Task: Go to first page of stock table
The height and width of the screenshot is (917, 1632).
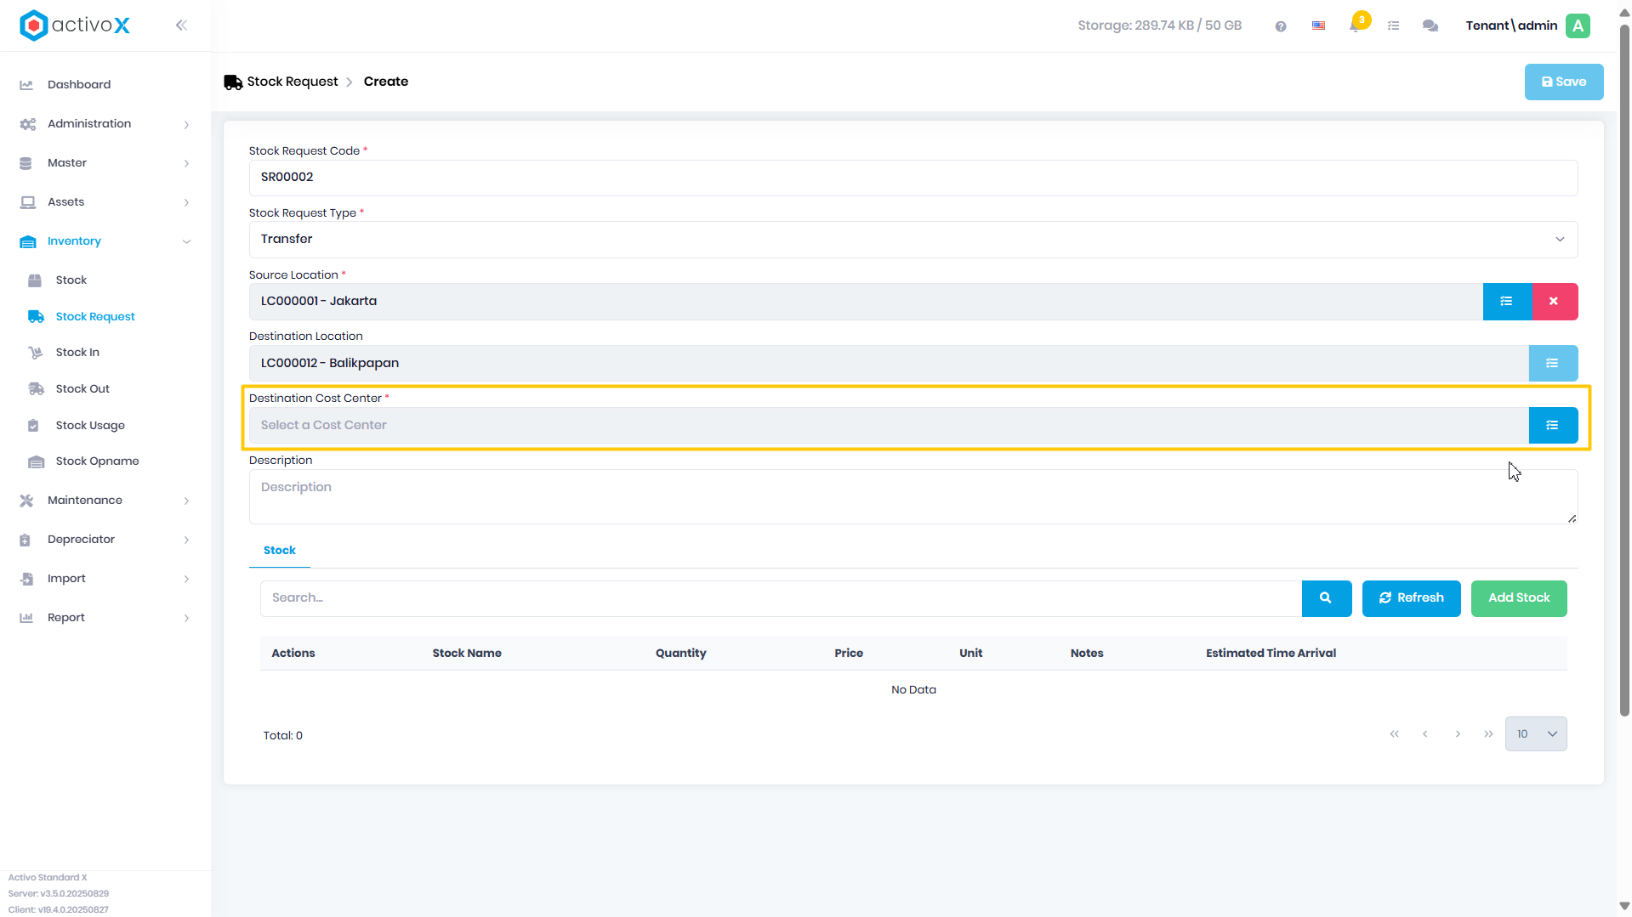Action: (x=1395, y=734)
